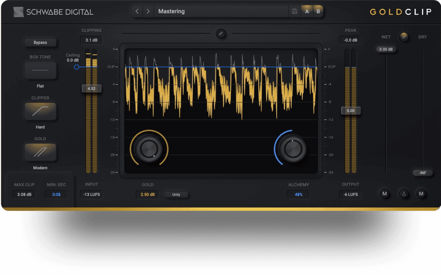441x275 pixels.
Task: Mute the dry signal with M button
Action: click(421, 194)
